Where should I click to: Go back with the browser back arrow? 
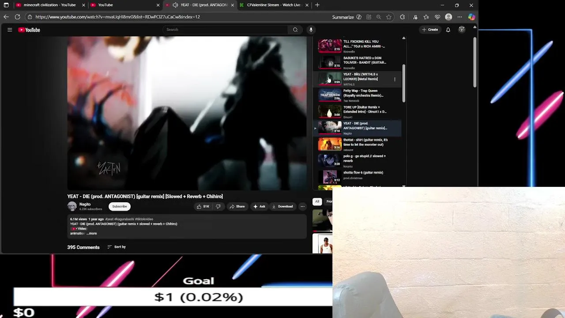(6, 17)
